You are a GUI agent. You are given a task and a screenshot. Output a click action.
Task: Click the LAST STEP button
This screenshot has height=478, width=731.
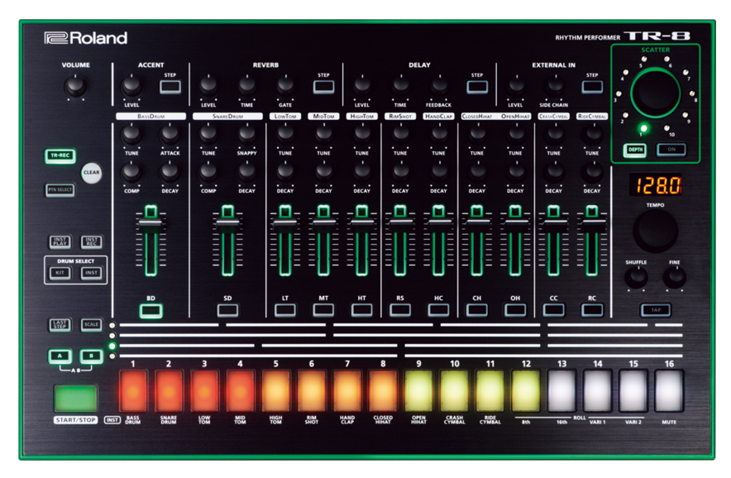click(60, 324)
